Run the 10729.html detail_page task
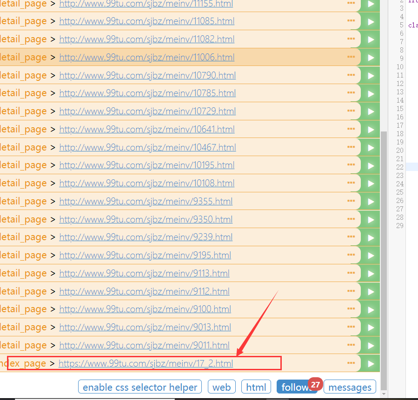The height and width of the screenshot is (400, 418). [371, 111]
